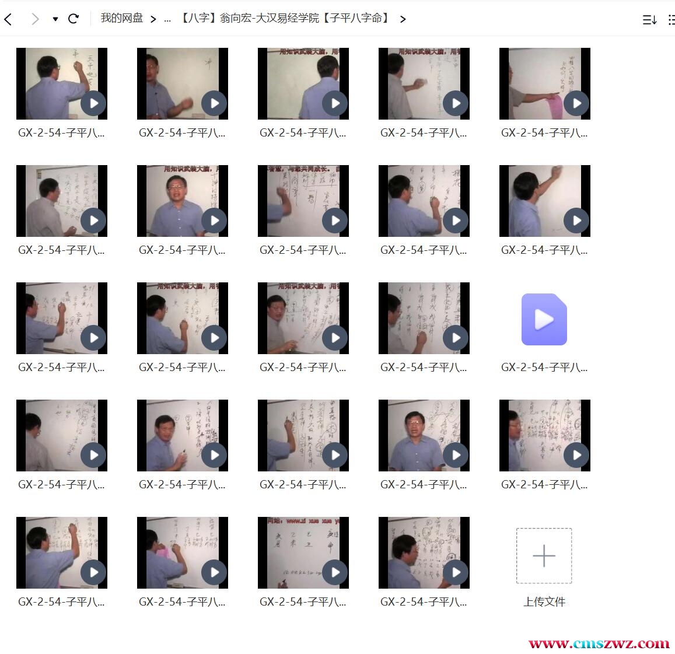The image size is (675, 654).
Task: Refresh the current folder listing
Action: point(74,19)
